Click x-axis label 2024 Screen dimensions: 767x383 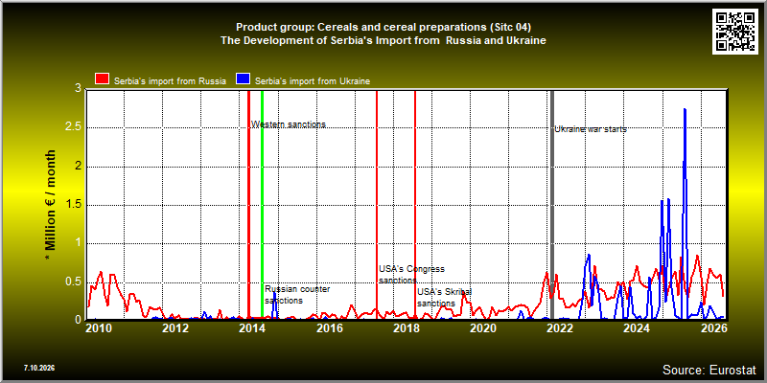click(x=636, y=327)
